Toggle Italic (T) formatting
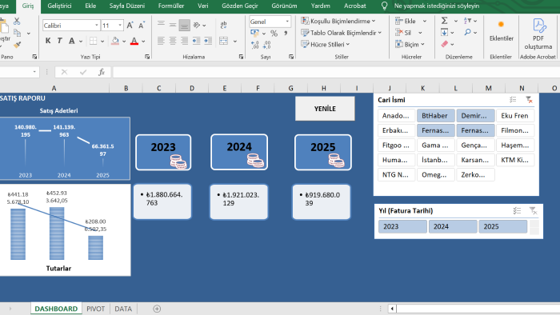560x315 pixels. pyautogui.click(x=60, y=41)
